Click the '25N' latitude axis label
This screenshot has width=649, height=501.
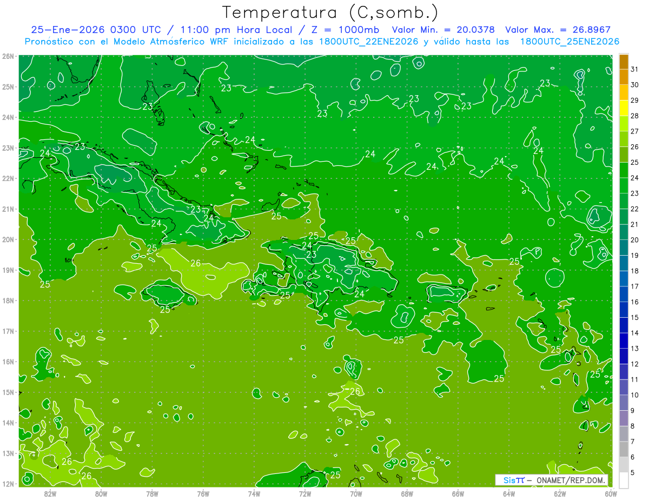point(8,87)
